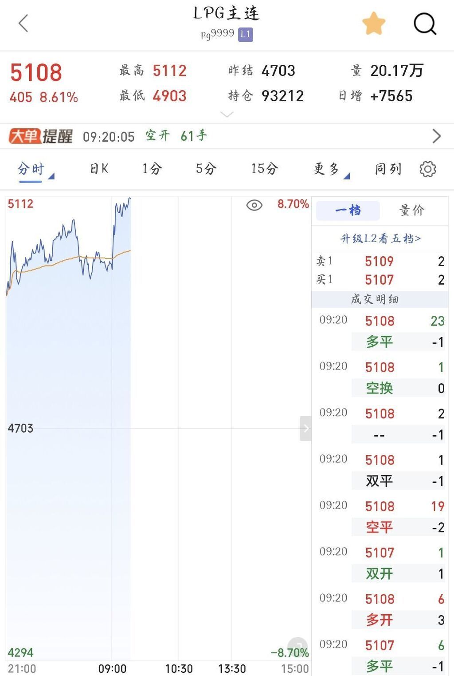
Task: Switch to the 日K tab
Action: point(99,169)
